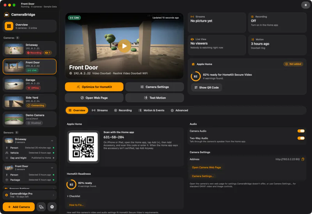
Task: Click the Motion 3 hours ago card
Action: pyautogui.click(x=277, y=45)
